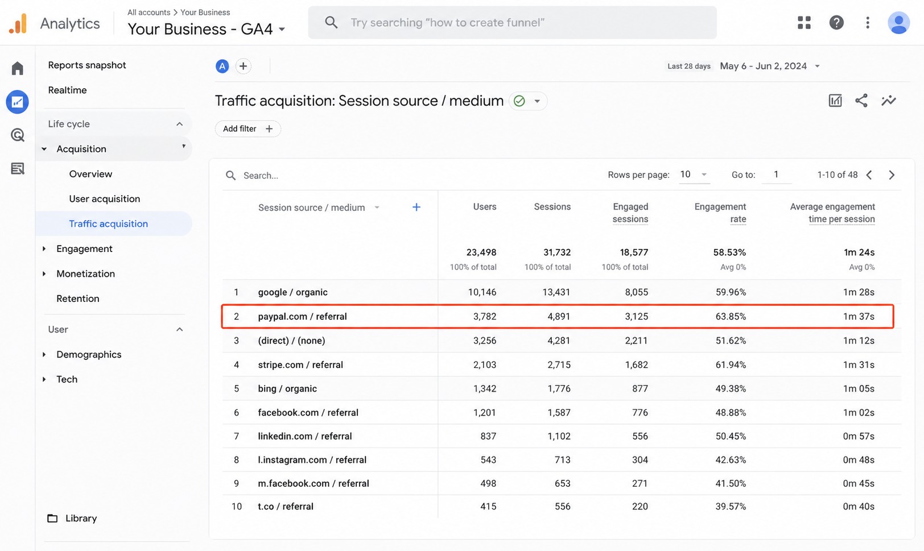Open the date range dropdown arrow
The height and width of the screenshot is (551, 924).
(818, 66)
